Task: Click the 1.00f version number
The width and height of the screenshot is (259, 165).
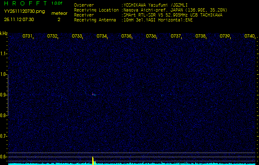Action: coord(57,3)
